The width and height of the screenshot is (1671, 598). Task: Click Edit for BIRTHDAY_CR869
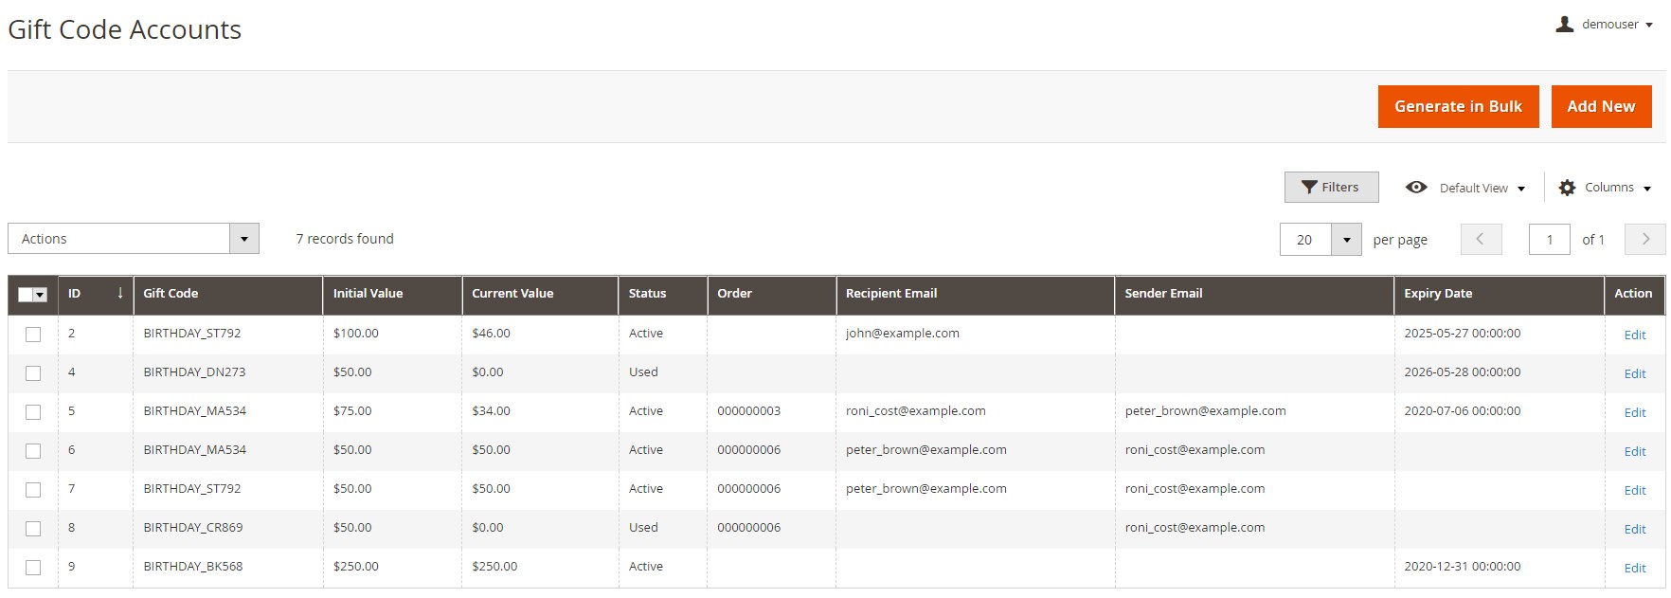1634,529
